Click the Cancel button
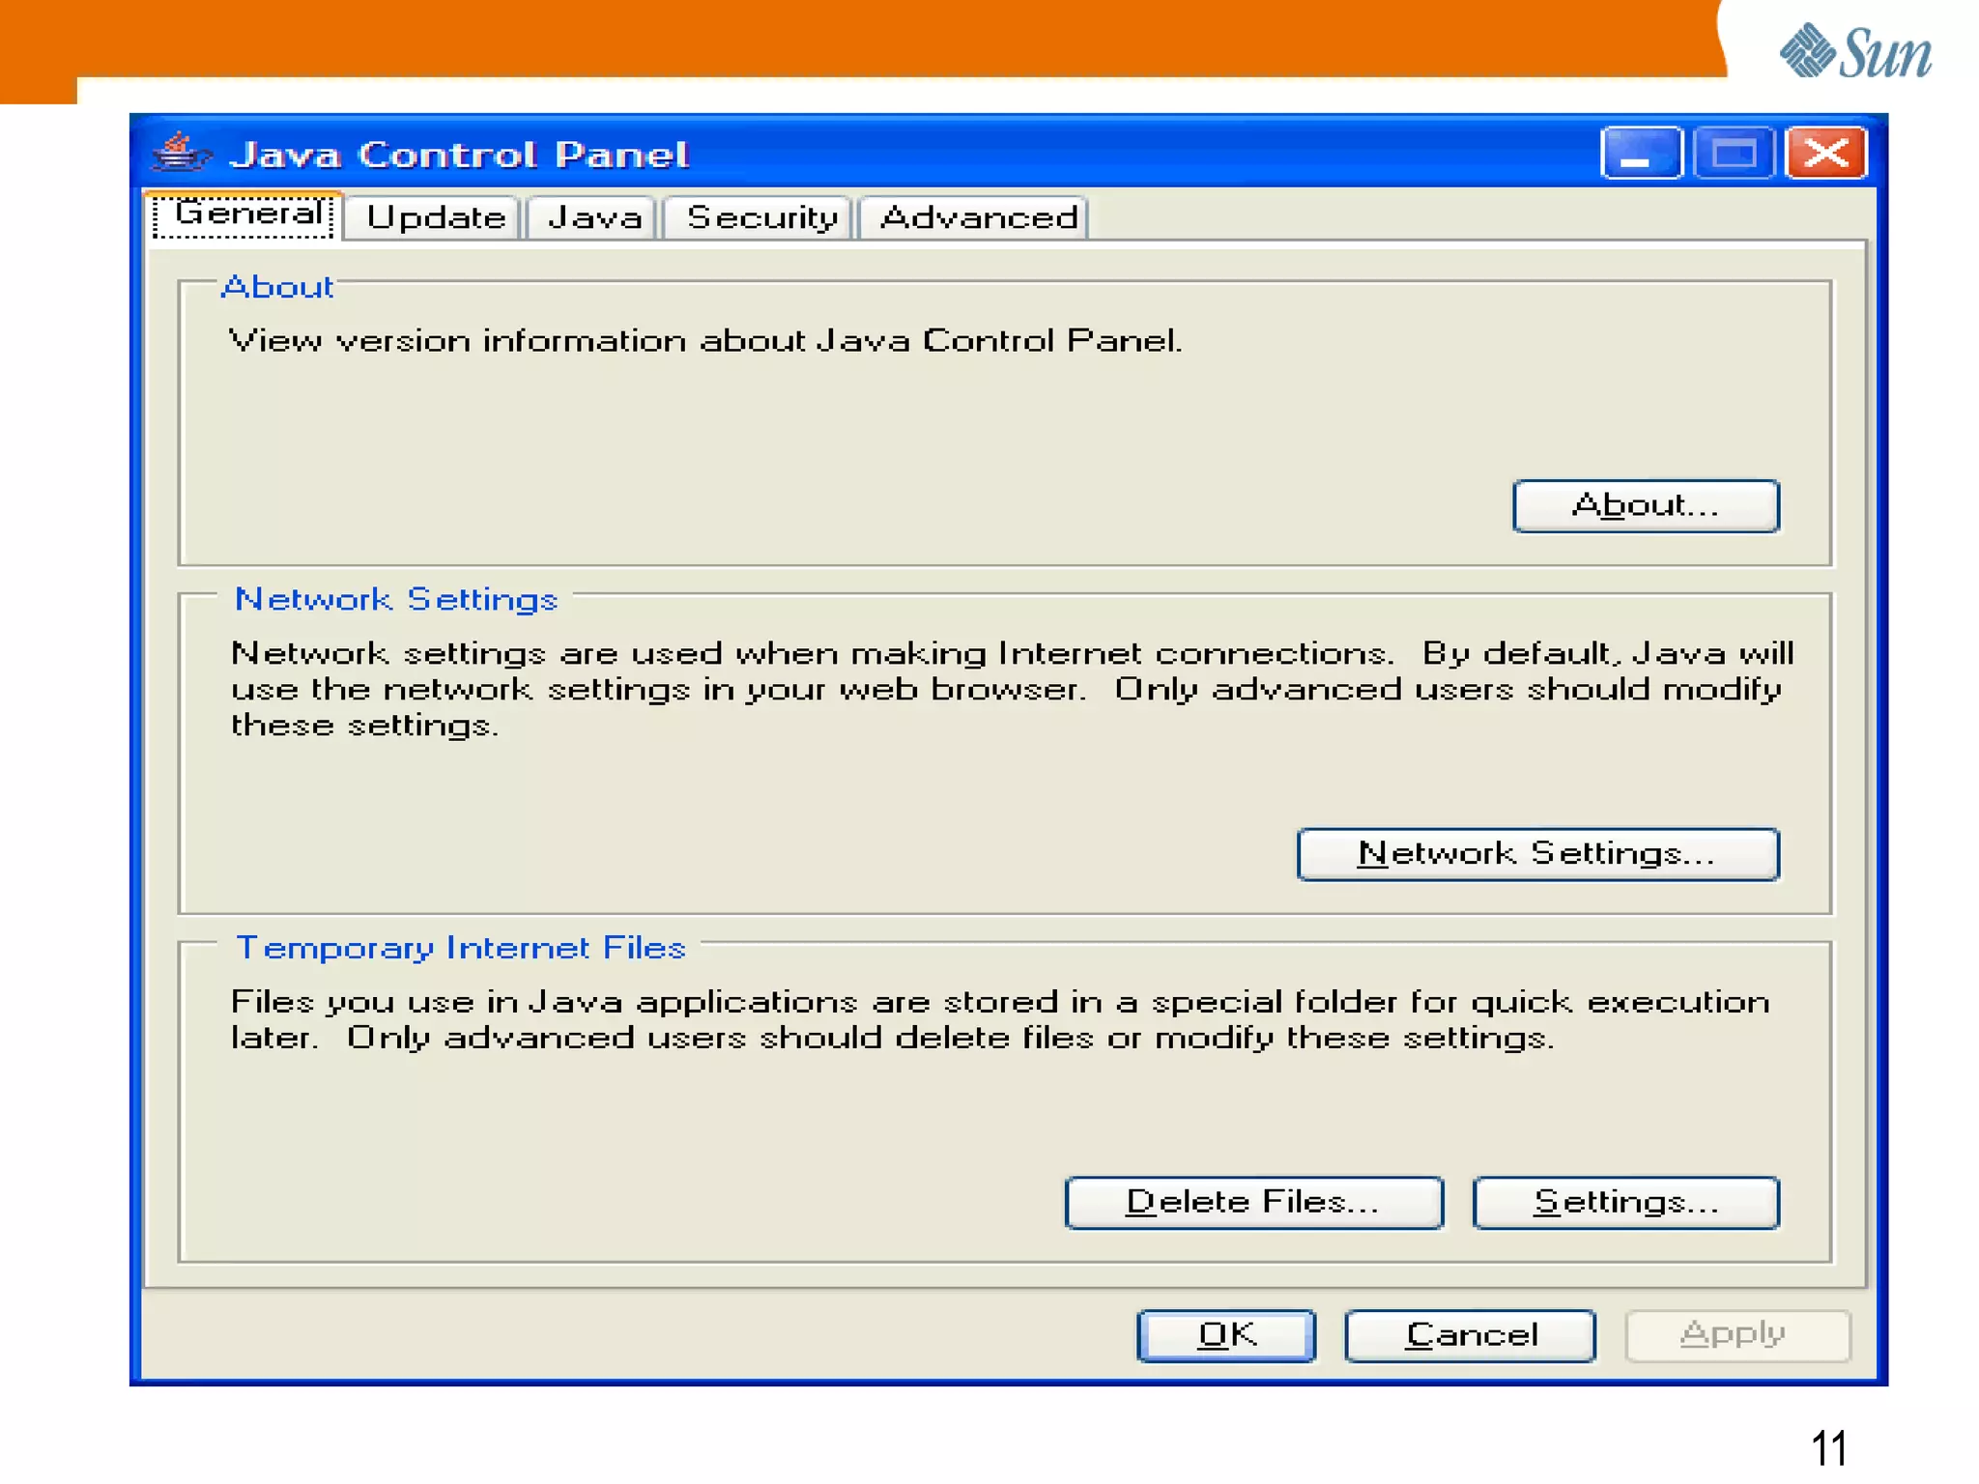Screen dimensions: 1979x1484 click(1471, 1335)
